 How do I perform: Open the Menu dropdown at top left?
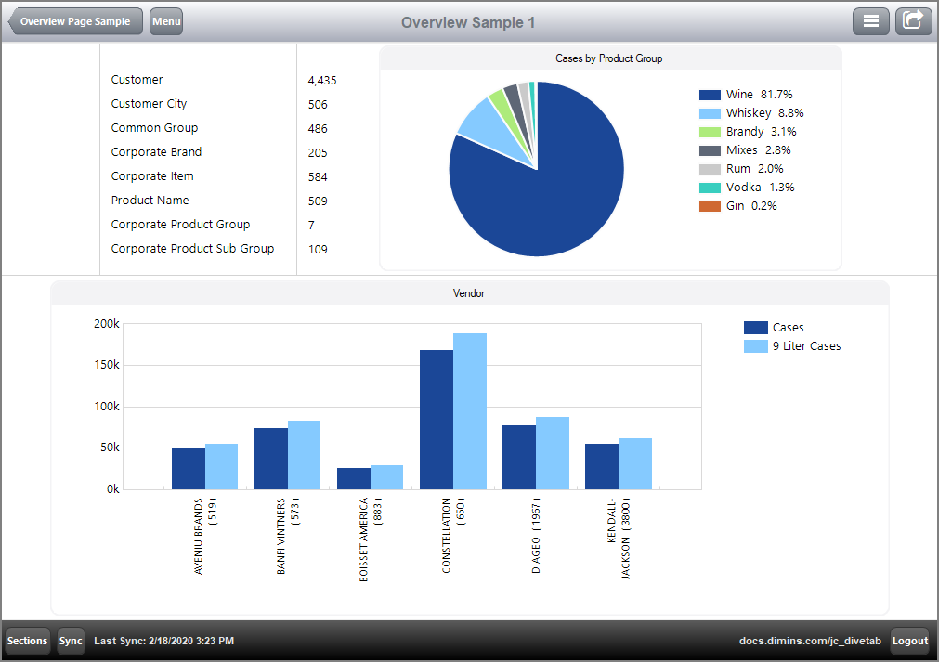coord(165,20)
